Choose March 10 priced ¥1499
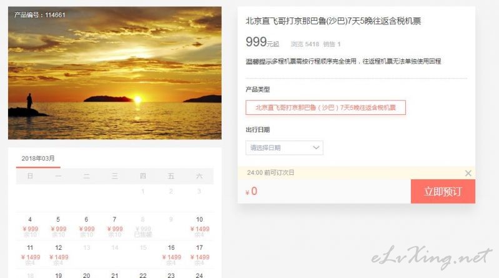This screenshot has height=278, width=499. click(x=199, y=226)
